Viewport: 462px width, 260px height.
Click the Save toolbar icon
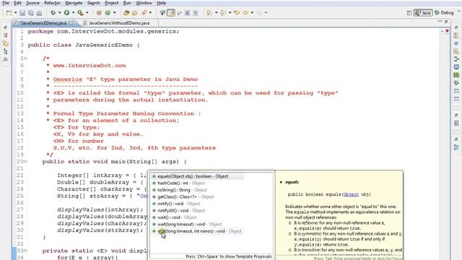(x=22, y=13)
